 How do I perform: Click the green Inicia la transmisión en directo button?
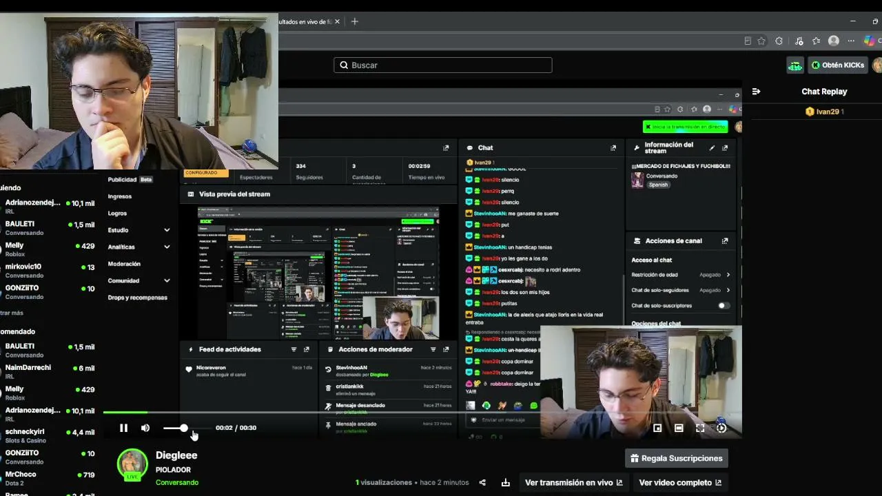[x=685, y=127]
